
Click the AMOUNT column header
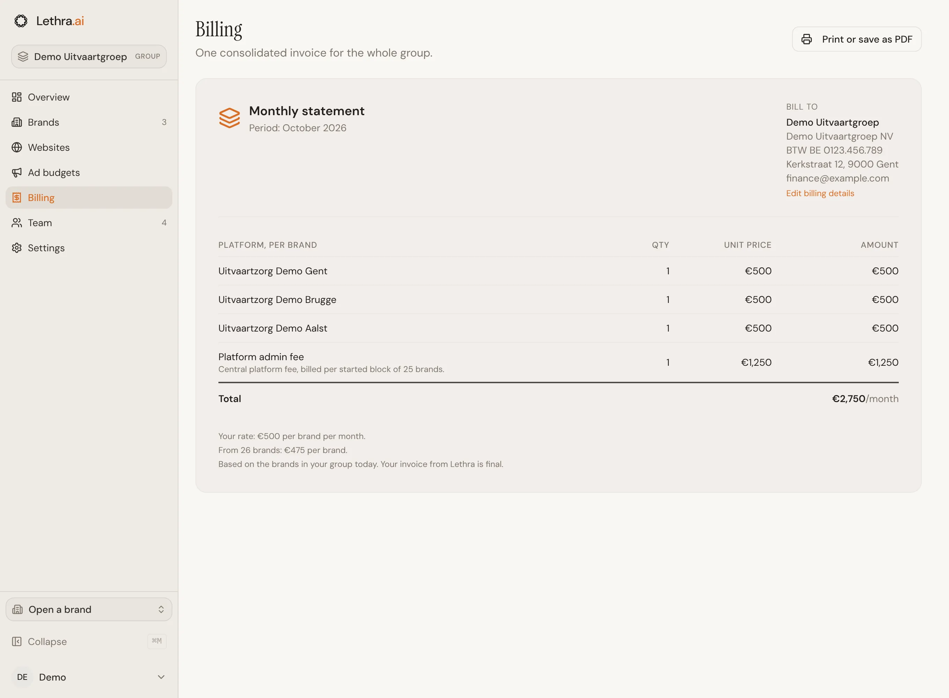(880, 245)
